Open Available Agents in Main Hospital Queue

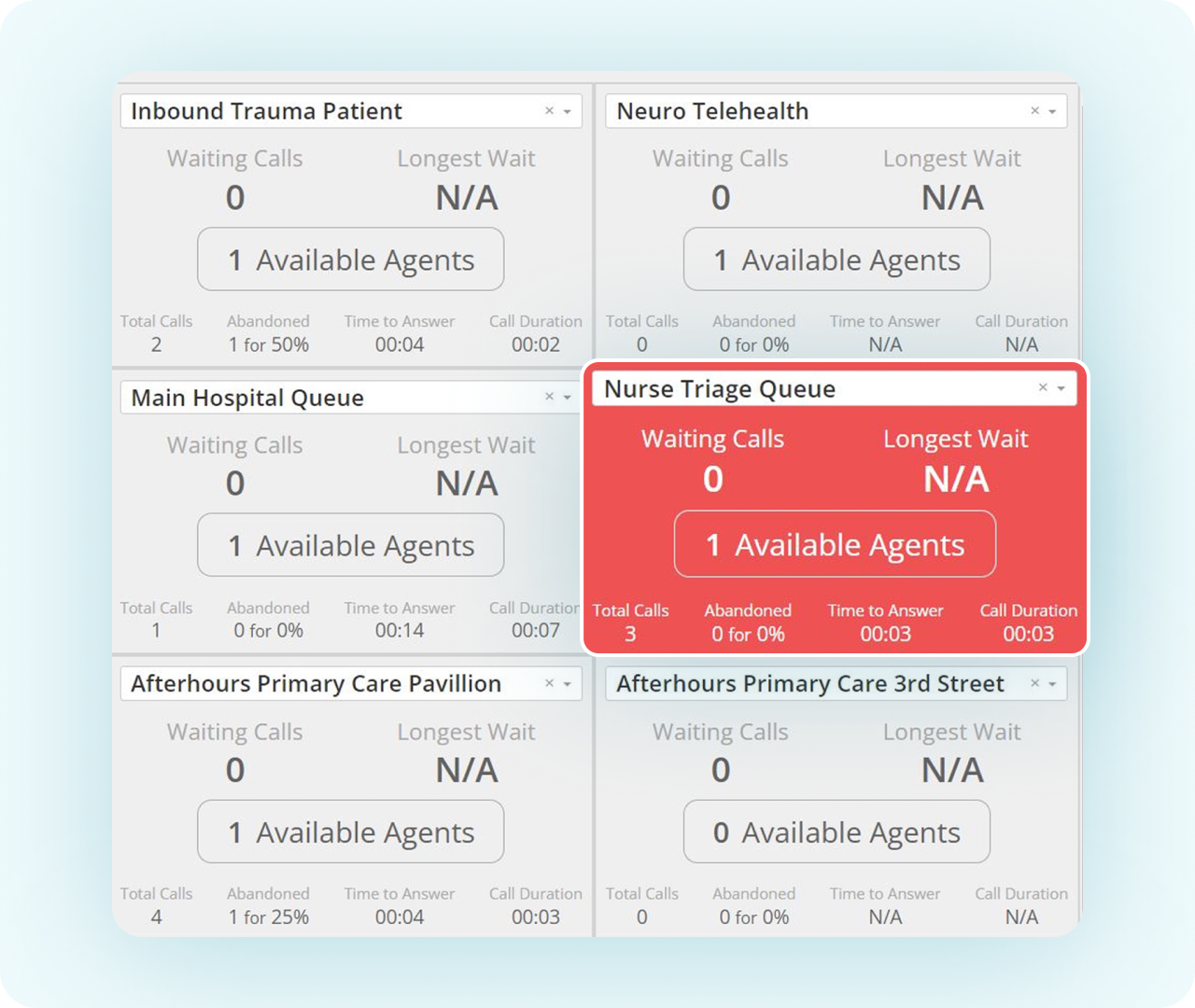[351, 545]
